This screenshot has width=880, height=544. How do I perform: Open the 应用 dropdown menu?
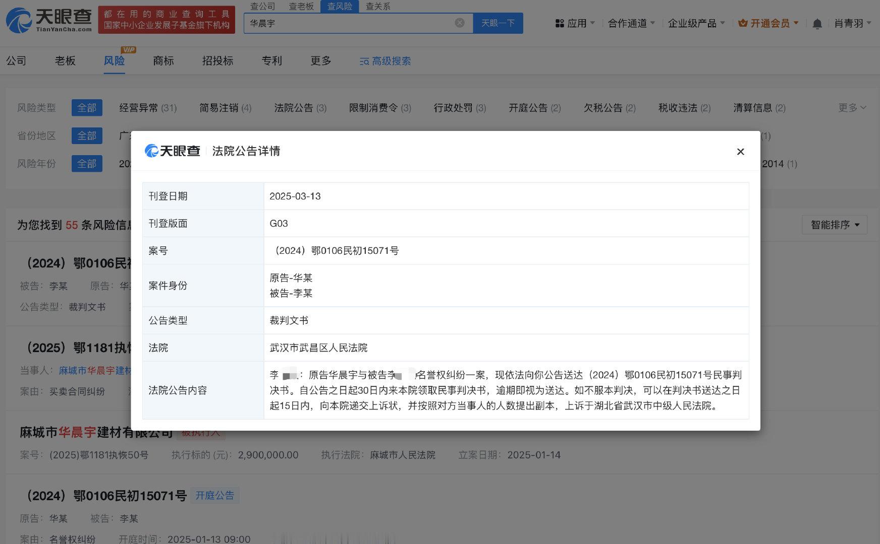(575, 23)
